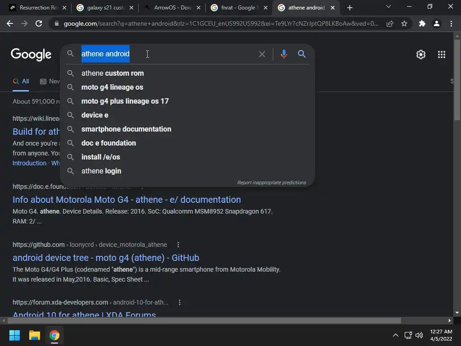Open Android 10 for athene XDA result

coord(84,314)
